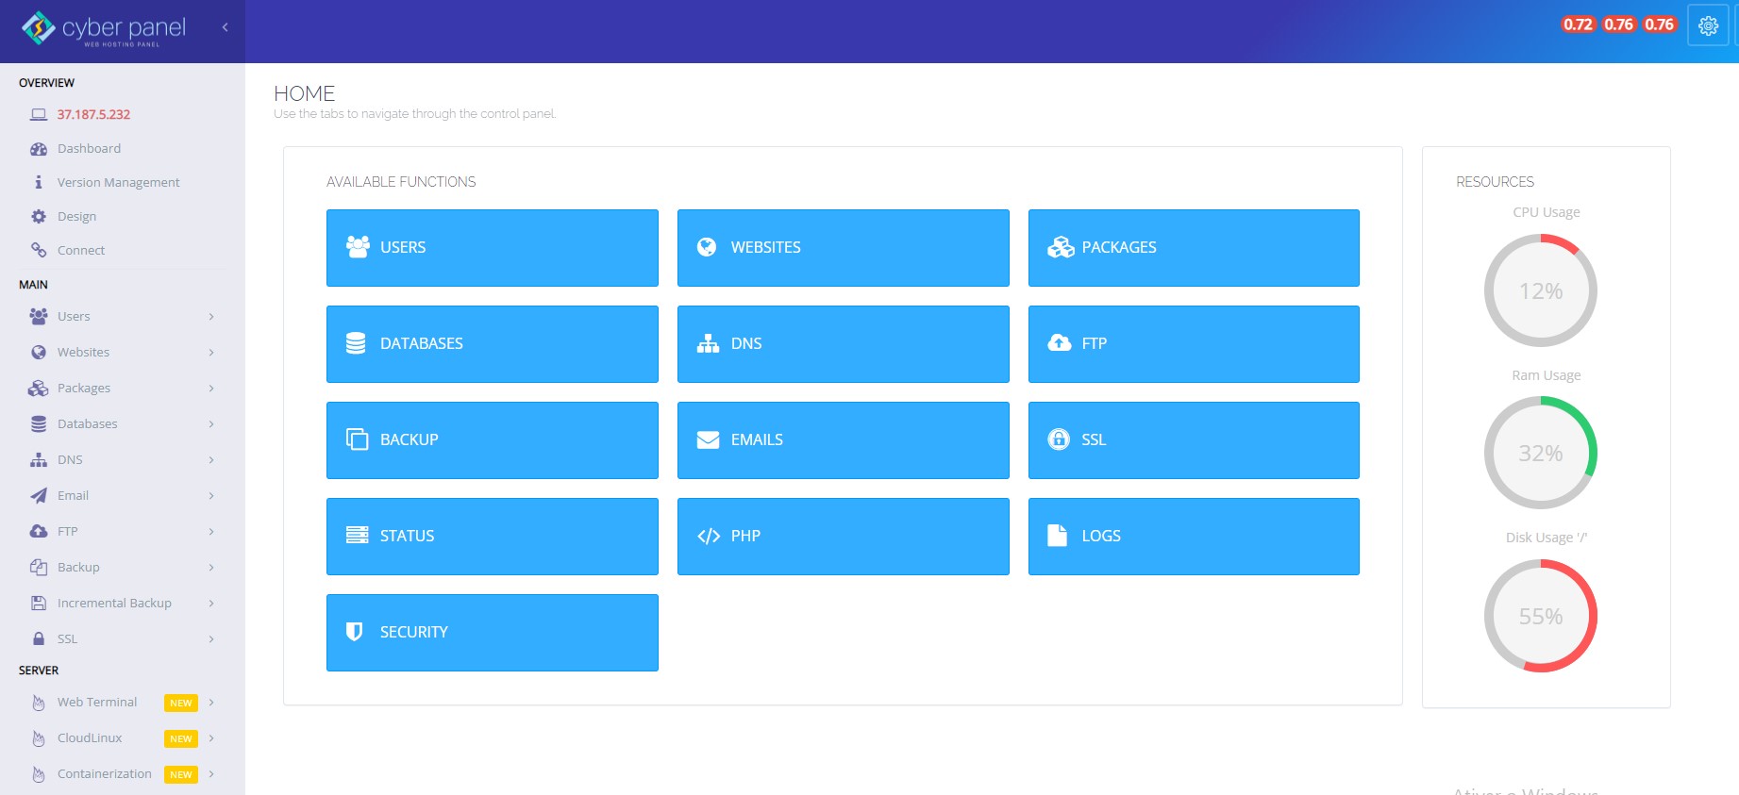Open Containerization in the Server menu
The image size is (1739, 795).
pos(105,773)
